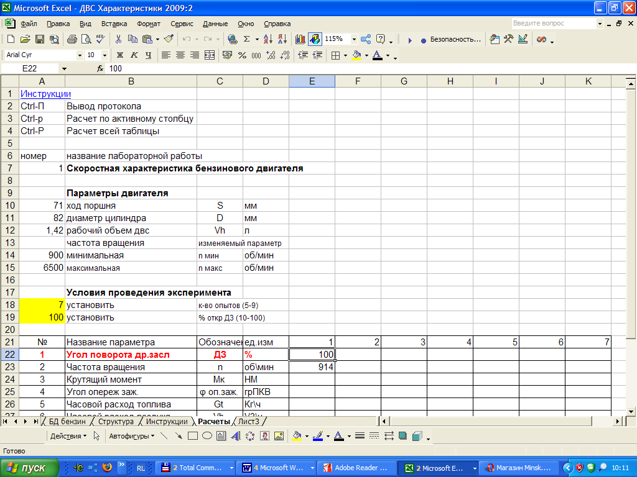This screenshot has height=477, width=637.
Task: Insert hyperlink using globe icon
Action: 233,39
